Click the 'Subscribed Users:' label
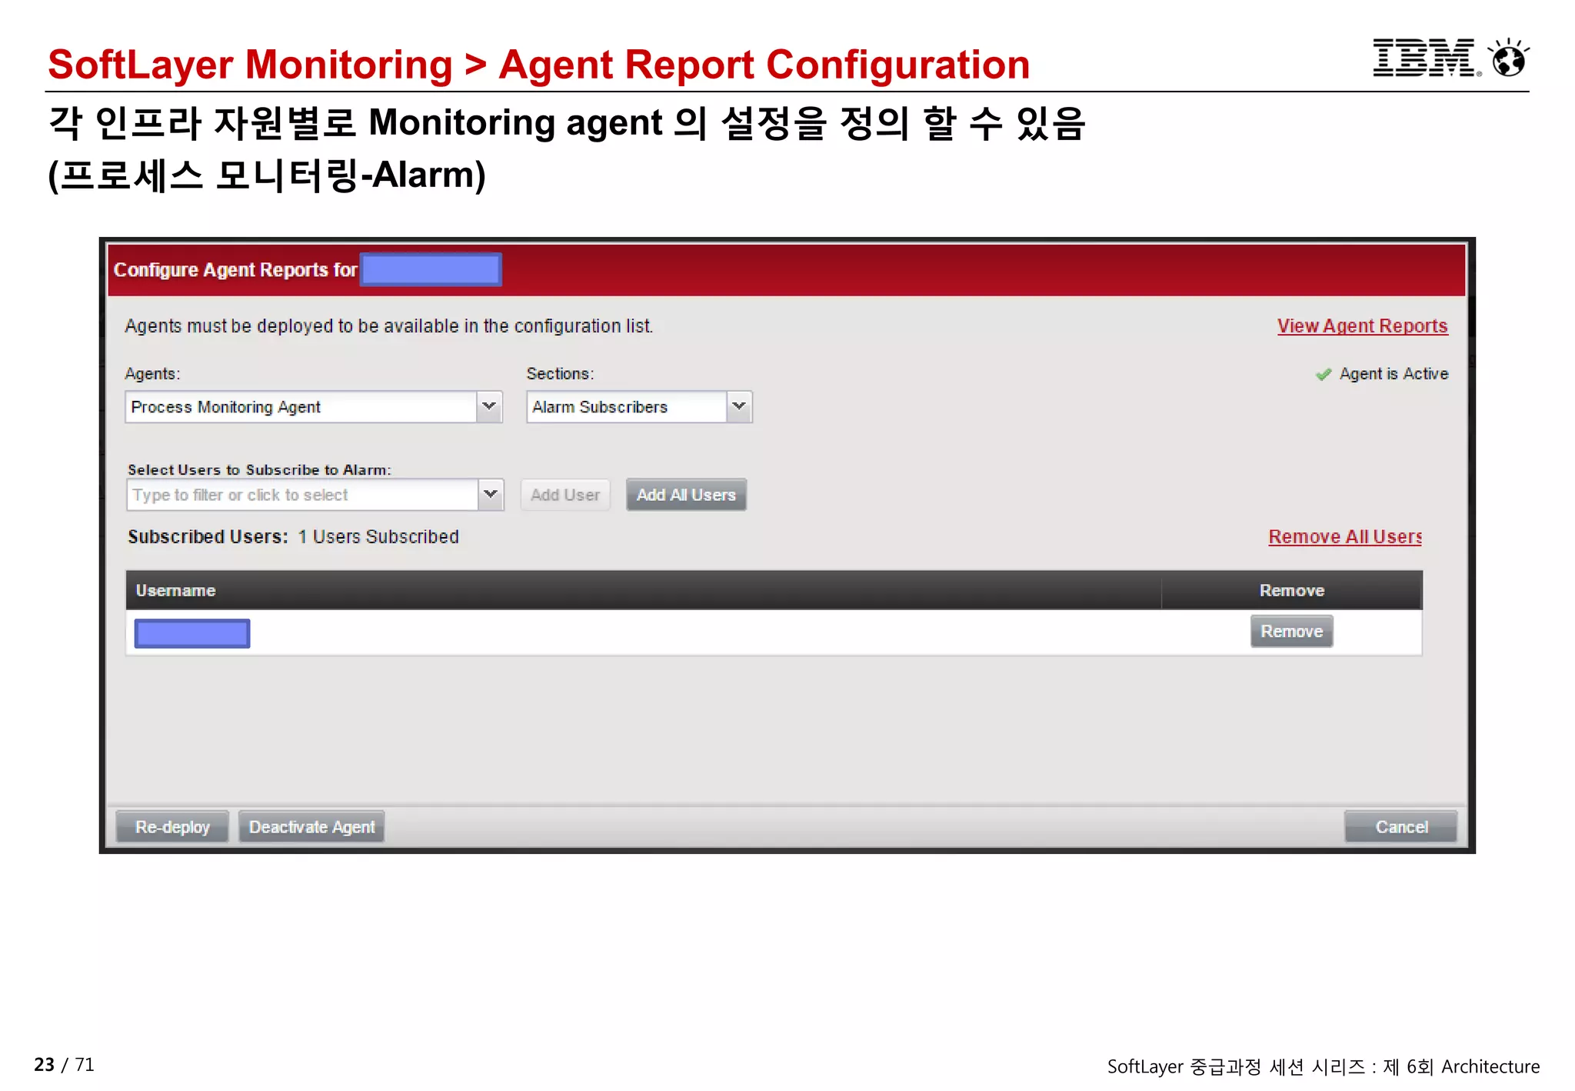The height and width of the screenshot is (1091, 1575). coord(208,536)
